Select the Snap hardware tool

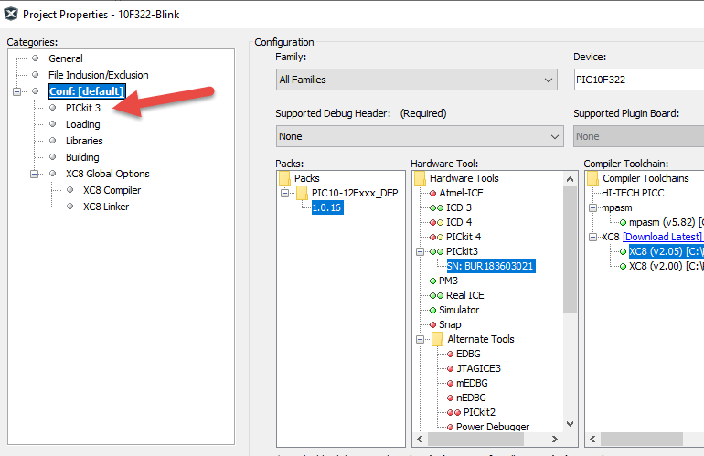coord(450,324)
